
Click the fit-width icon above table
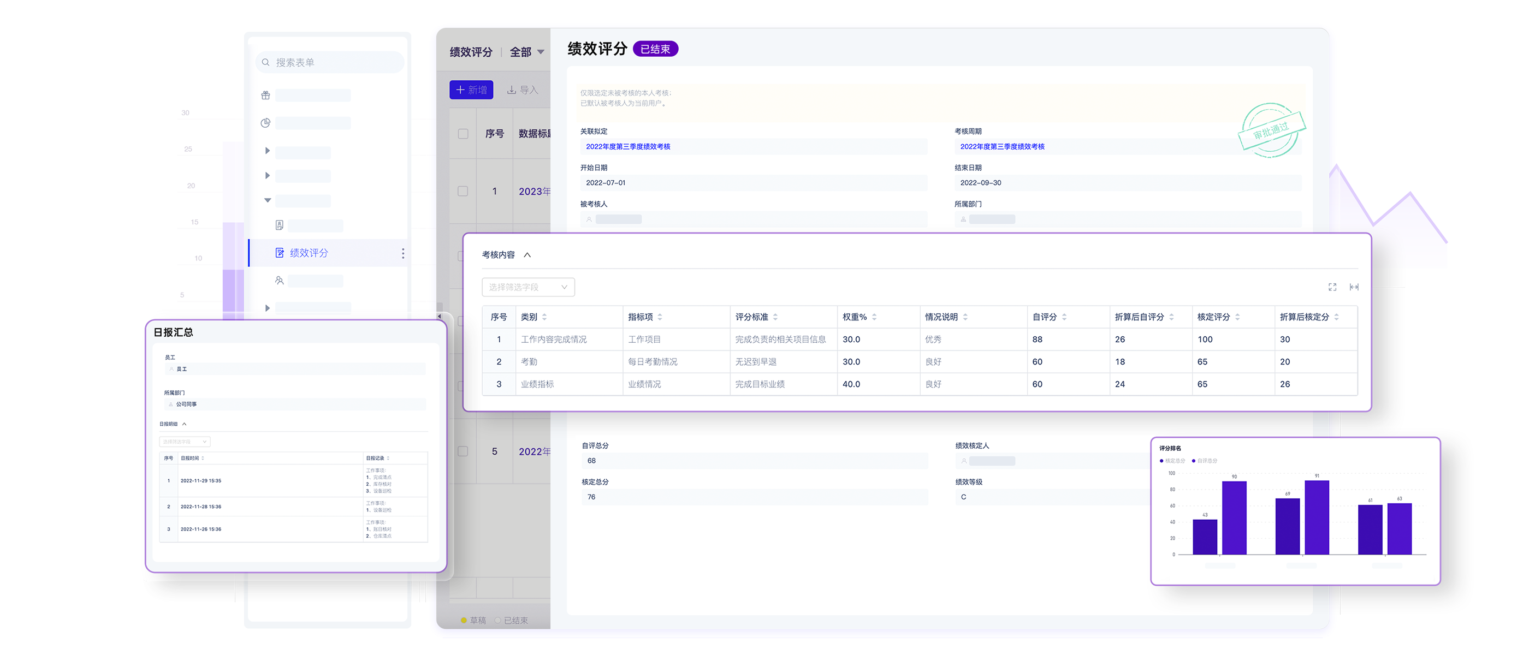pyautogui.click(x=1353, y=287)
